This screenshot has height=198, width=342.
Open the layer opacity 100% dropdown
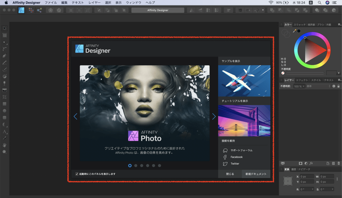coord(299,86)
